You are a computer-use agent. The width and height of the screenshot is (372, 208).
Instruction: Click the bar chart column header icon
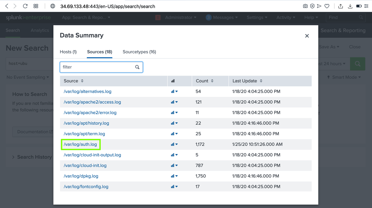(x=173, y=81)
